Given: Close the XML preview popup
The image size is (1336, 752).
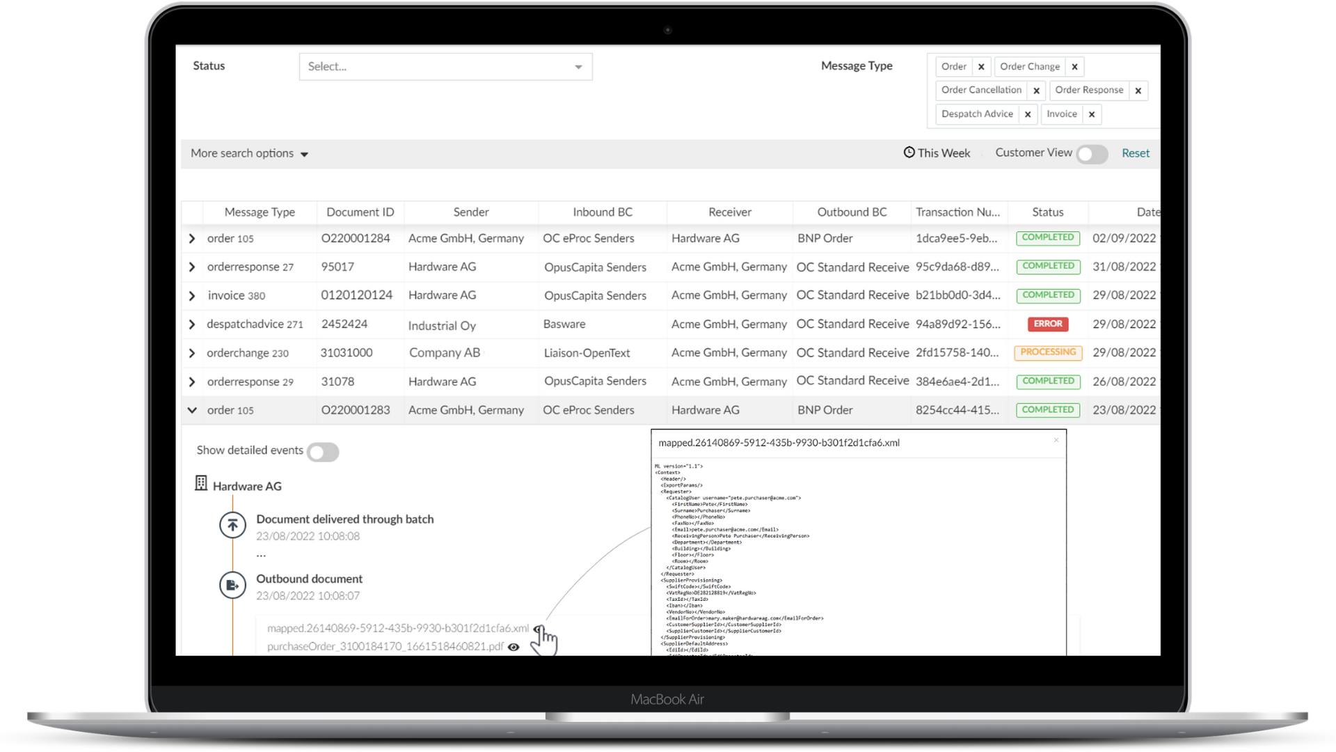Looking at the screenshot, I should [x=1056, y=440].
